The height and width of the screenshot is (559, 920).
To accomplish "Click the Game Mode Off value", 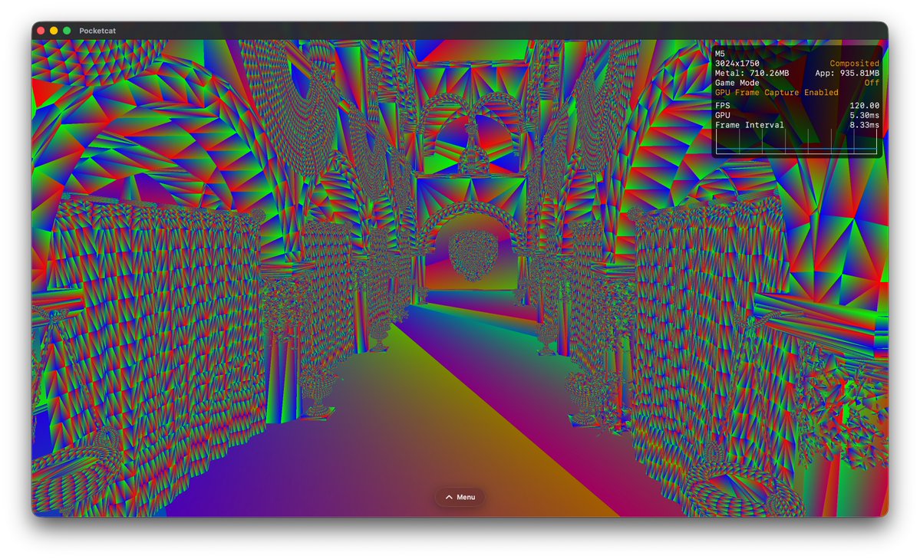I will tap(872, 83).
